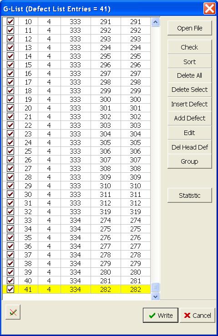Click Insert Defect button
This screenshot has height=336, width=218.
(x=189, y=104)
